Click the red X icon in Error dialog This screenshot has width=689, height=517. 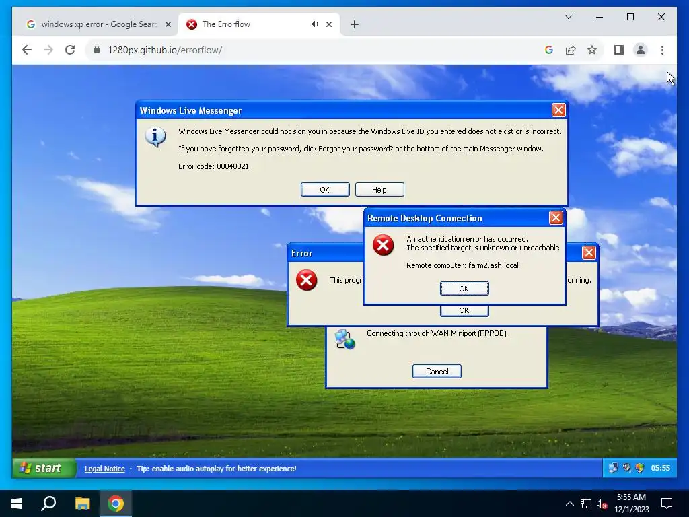click(306, 280)
